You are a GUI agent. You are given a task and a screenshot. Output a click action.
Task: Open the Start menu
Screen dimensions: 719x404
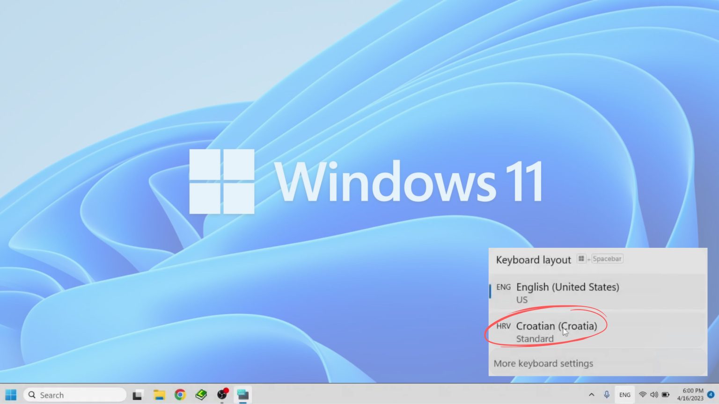tap(10, 395)
